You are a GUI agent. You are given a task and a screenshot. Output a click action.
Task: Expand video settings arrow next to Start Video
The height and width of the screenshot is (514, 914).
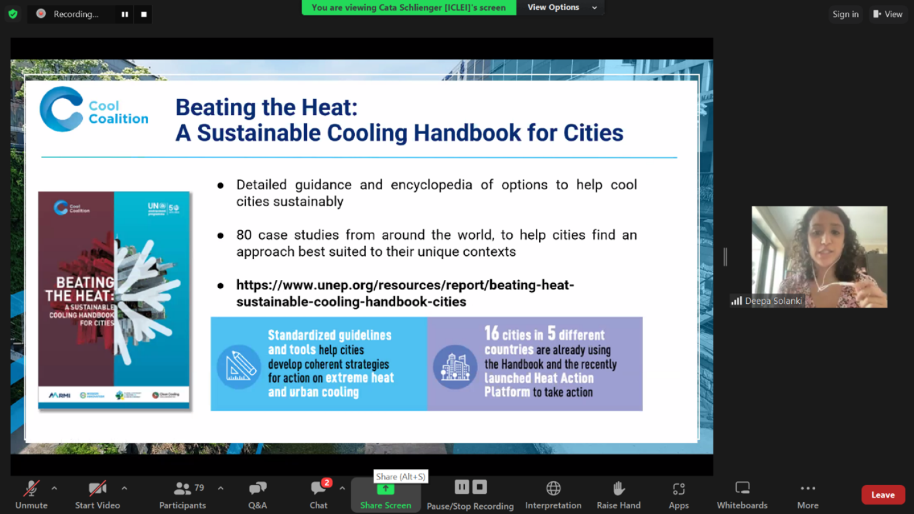[x=124, y=488]
